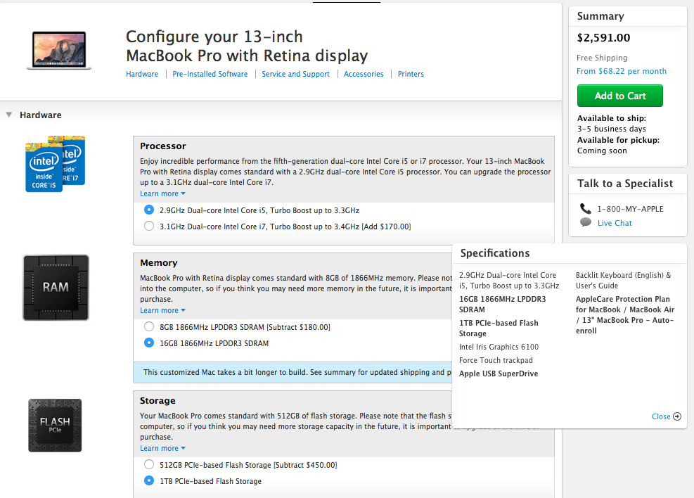
Task: Click the Configure your 13-inch MacBook Pro title
Action: point(247,46)
